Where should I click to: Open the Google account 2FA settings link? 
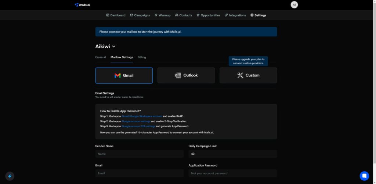pyautogui.click(x=138, y=126)
